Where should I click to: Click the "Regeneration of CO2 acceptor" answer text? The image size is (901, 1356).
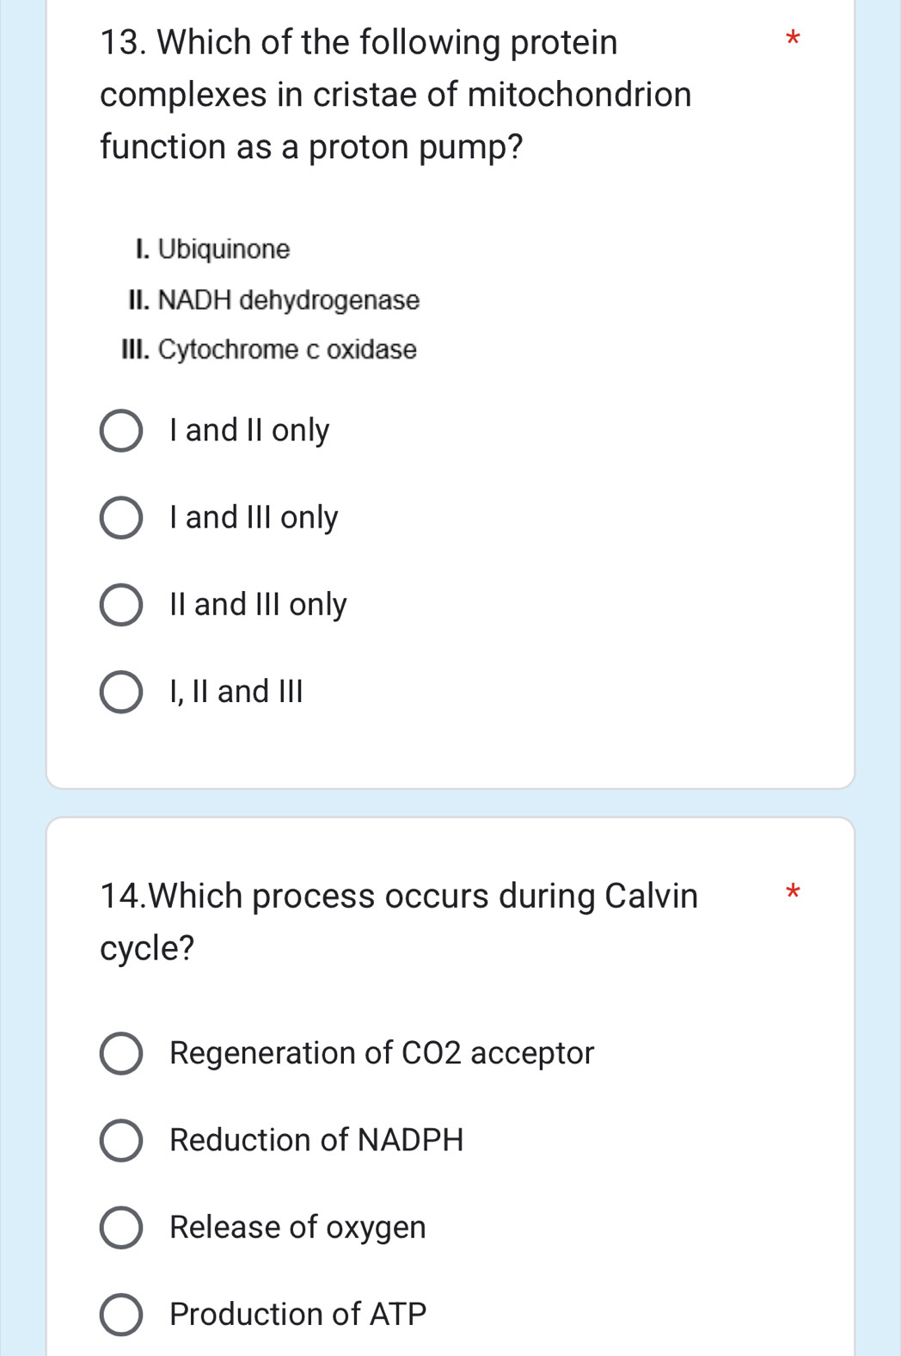(381, 1054)
